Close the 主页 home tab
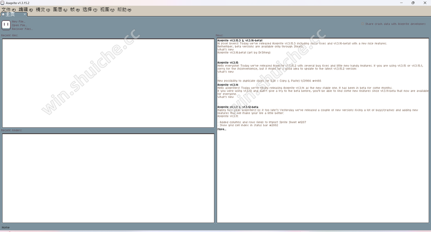 [x=25, y=14]
